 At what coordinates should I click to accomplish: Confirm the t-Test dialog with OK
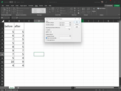click(77, 22)
